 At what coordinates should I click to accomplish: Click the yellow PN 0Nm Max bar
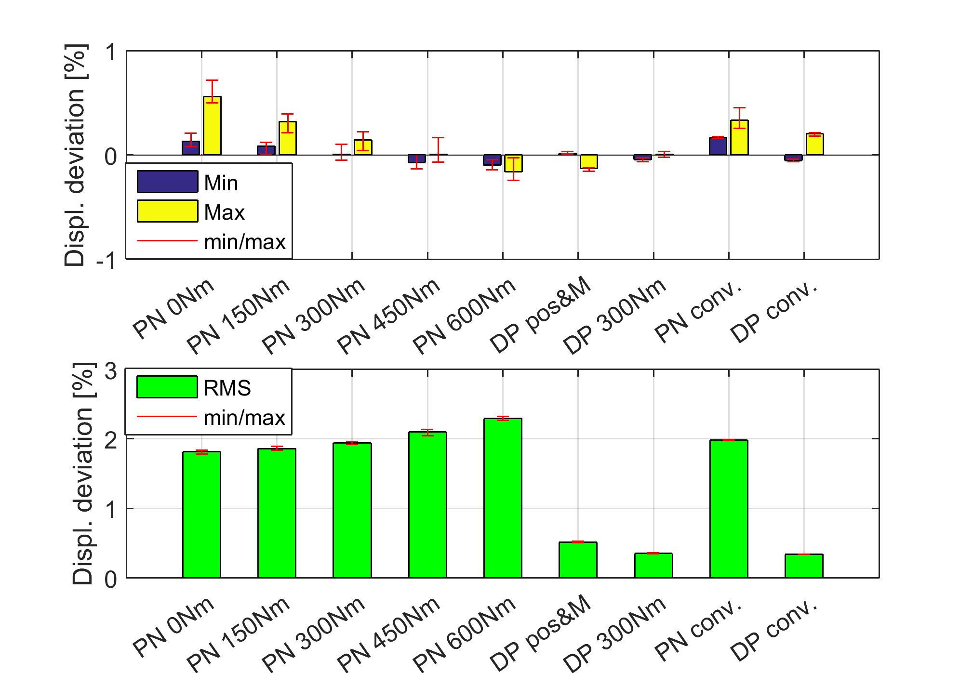(212, 126)
